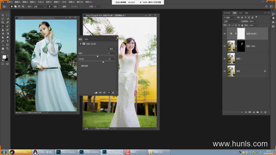
Task: Create new layer in Layers panel
Action: [261, 112]
